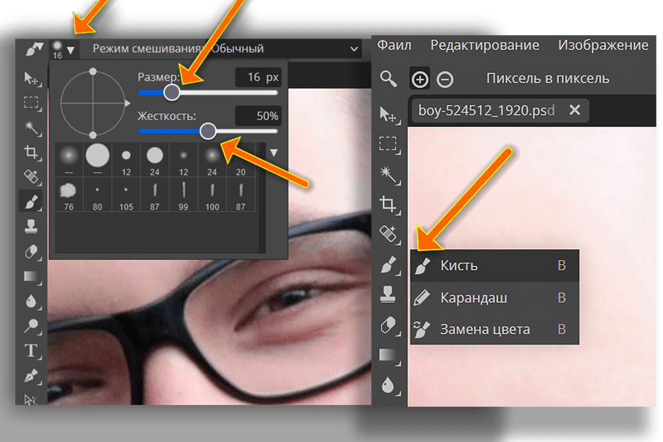
Task: Choose the Type (T) tool in left toolbar
Action: pos(32,351)
